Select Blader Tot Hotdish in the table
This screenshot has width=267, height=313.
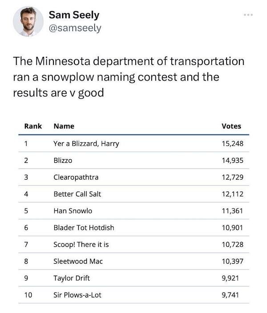(84, 228)
